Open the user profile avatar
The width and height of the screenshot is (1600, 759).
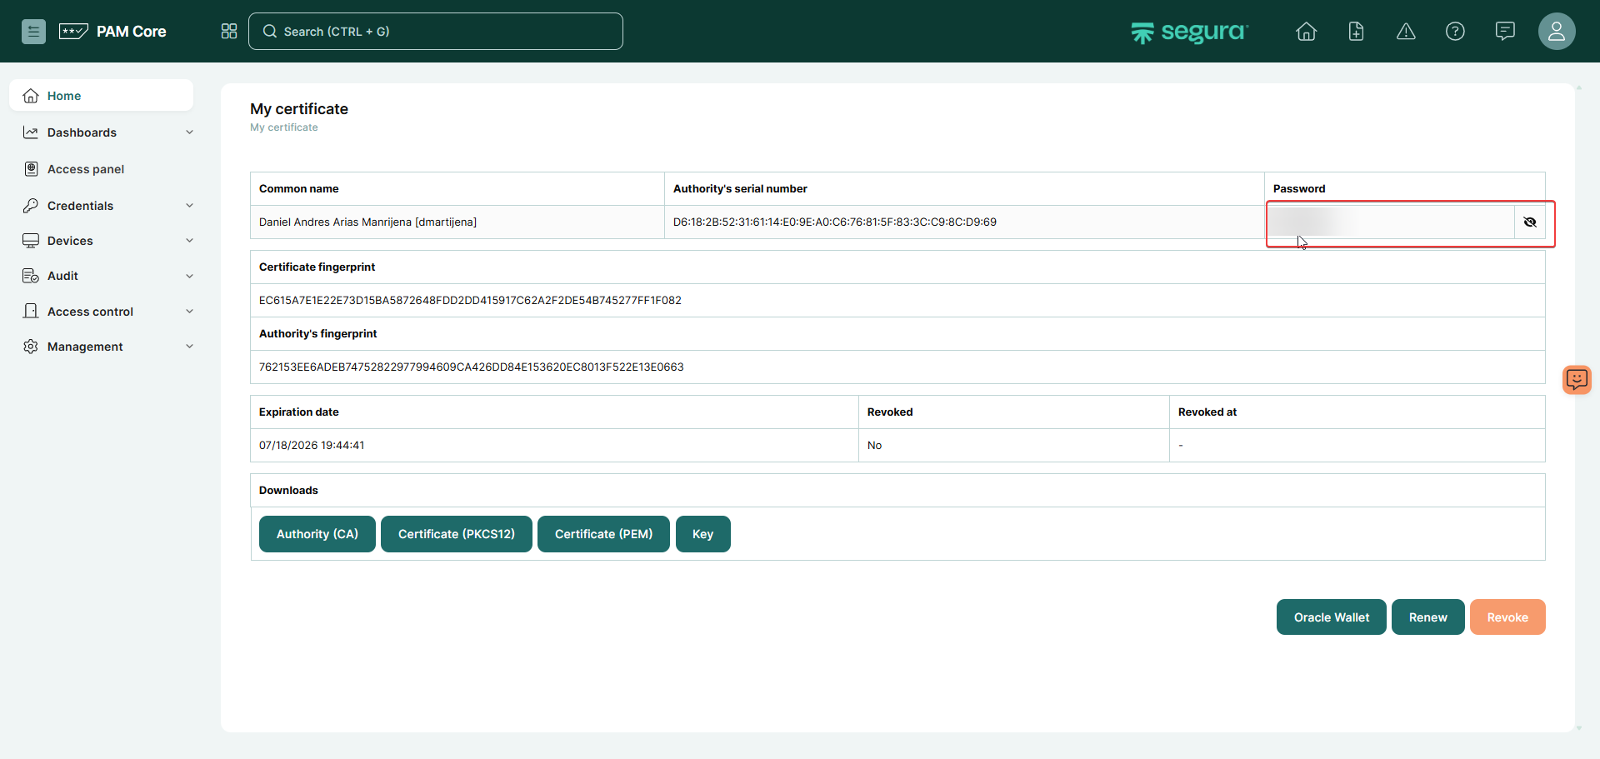(x=1556, y=32)
